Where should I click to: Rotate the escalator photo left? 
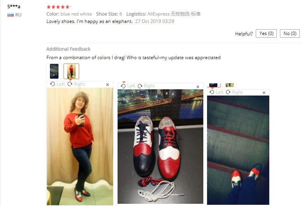216,92
